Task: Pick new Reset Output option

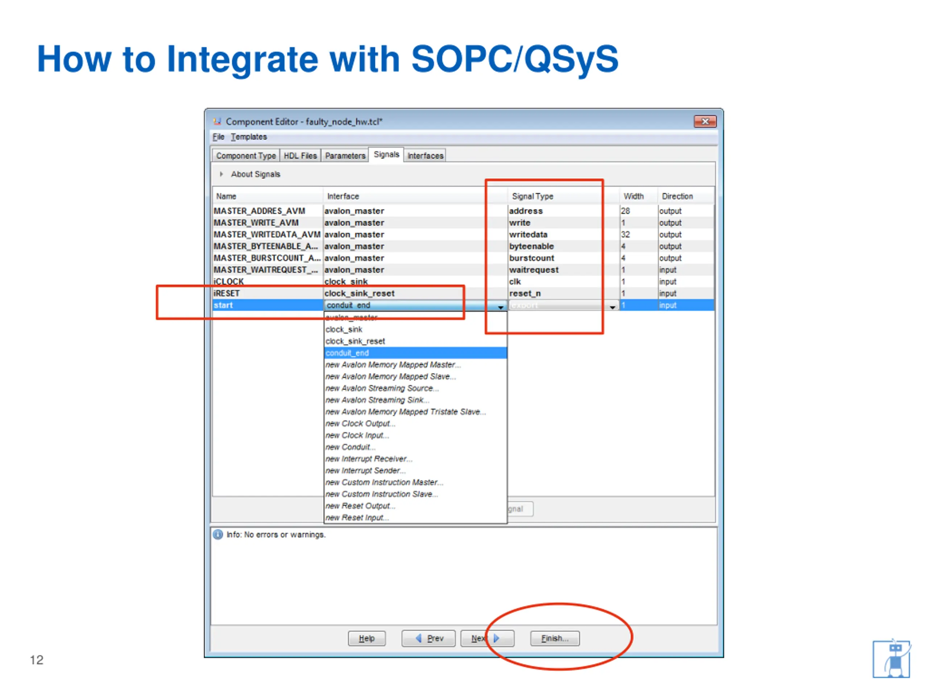Action: click(415, 506)
